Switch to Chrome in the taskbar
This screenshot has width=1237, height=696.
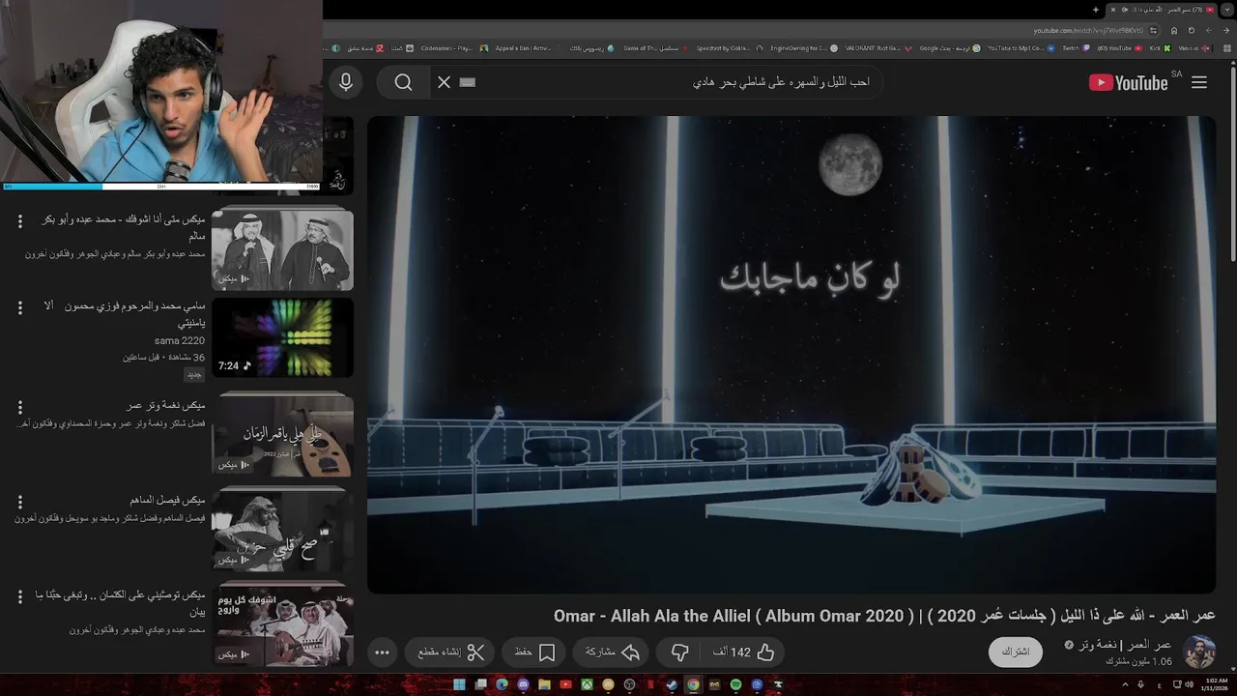pyautogui.click(x=693, y=684)
